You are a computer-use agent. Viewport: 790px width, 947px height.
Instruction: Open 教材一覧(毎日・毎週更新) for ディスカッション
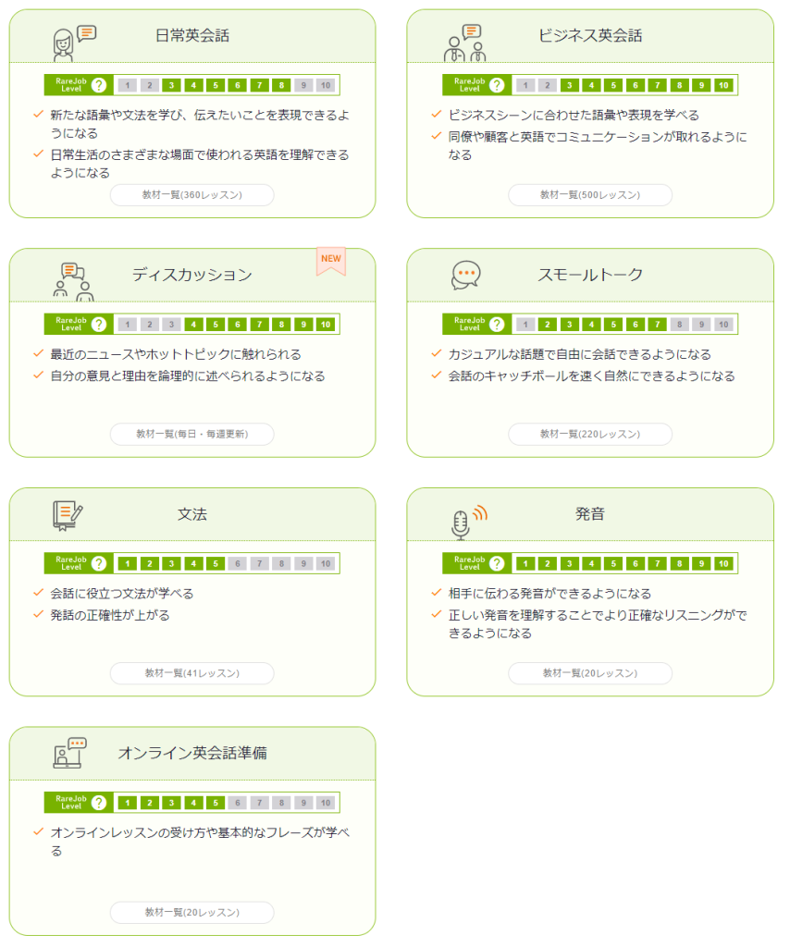pos(192,434)
